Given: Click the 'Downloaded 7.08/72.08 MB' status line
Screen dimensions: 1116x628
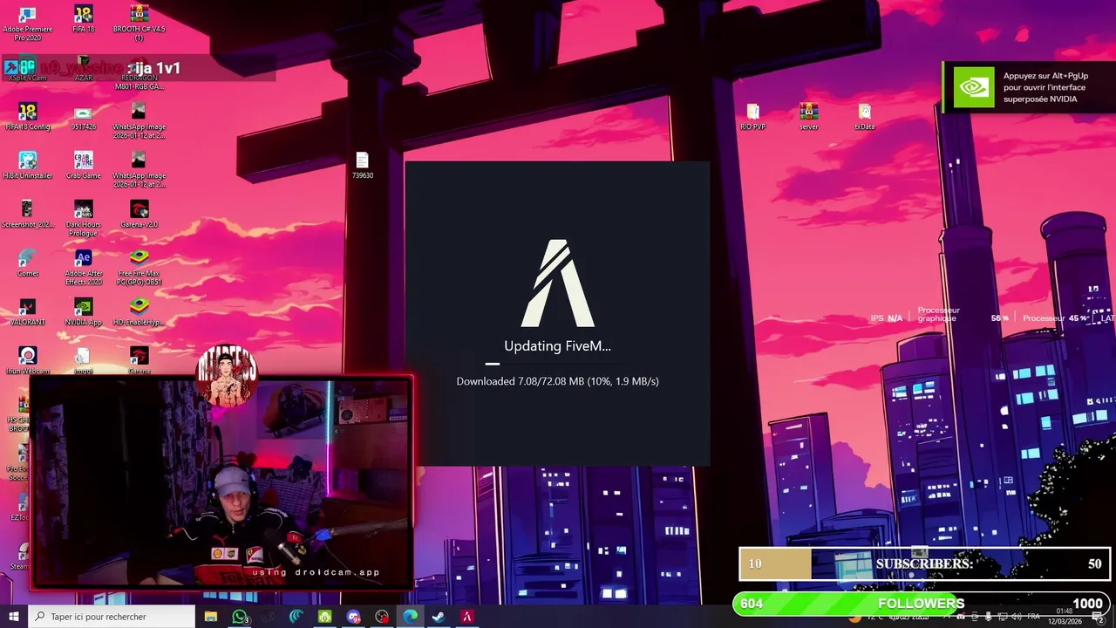Looking at the screenshot, I should tap(557, 381).
